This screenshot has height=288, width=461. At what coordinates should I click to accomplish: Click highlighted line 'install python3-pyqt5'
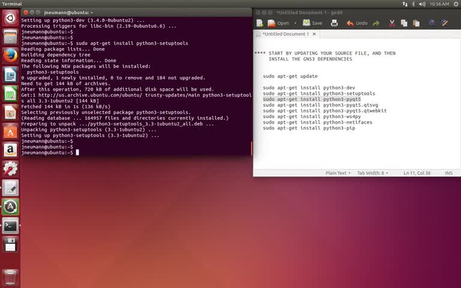[x=312, y=99]
